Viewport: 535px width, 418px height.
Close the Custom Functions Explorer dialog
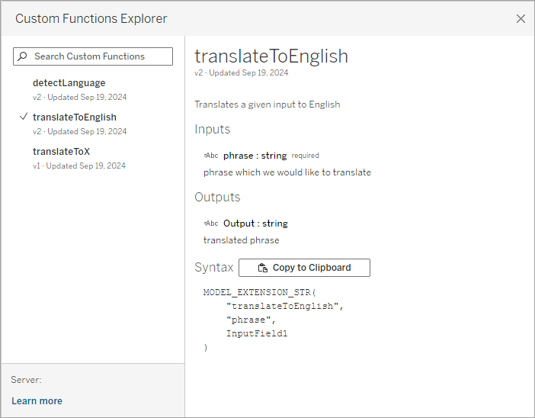click(x=521, y=19)
